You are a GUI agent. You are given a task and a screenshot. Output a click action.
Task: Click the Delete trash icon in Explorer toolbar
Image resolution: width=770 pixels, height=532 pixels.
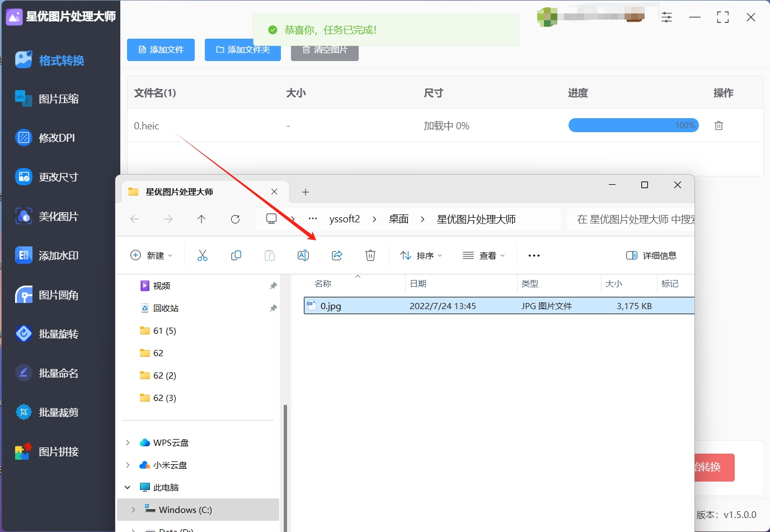[370, 255]
